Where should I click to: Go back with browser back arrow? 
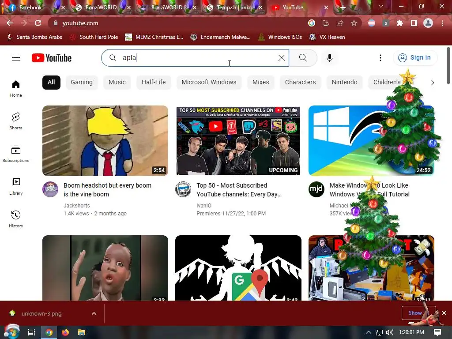coord(10,23)
